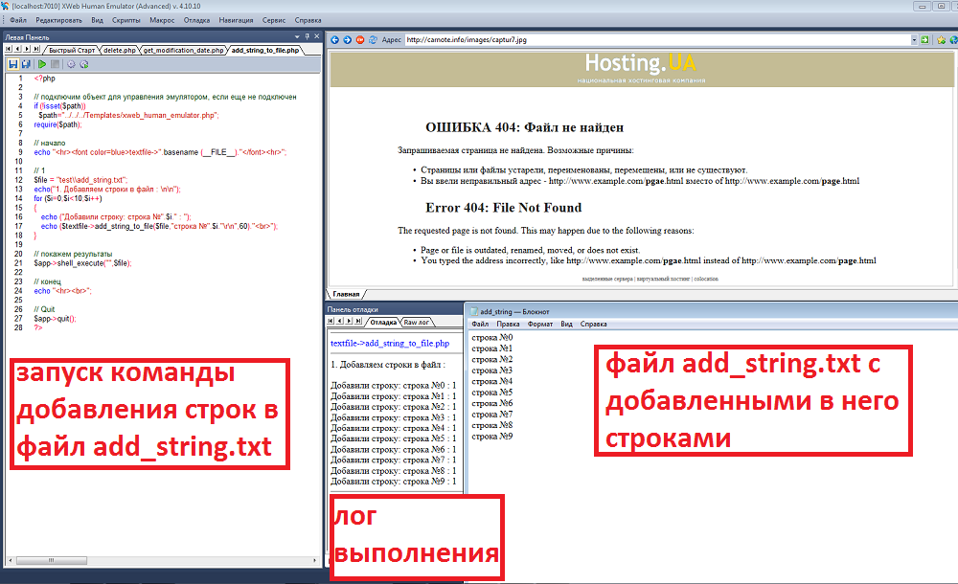The width and height of the screenshot is (958, 584).
Task: Click the URL address input field
Action: coord(657,39)
